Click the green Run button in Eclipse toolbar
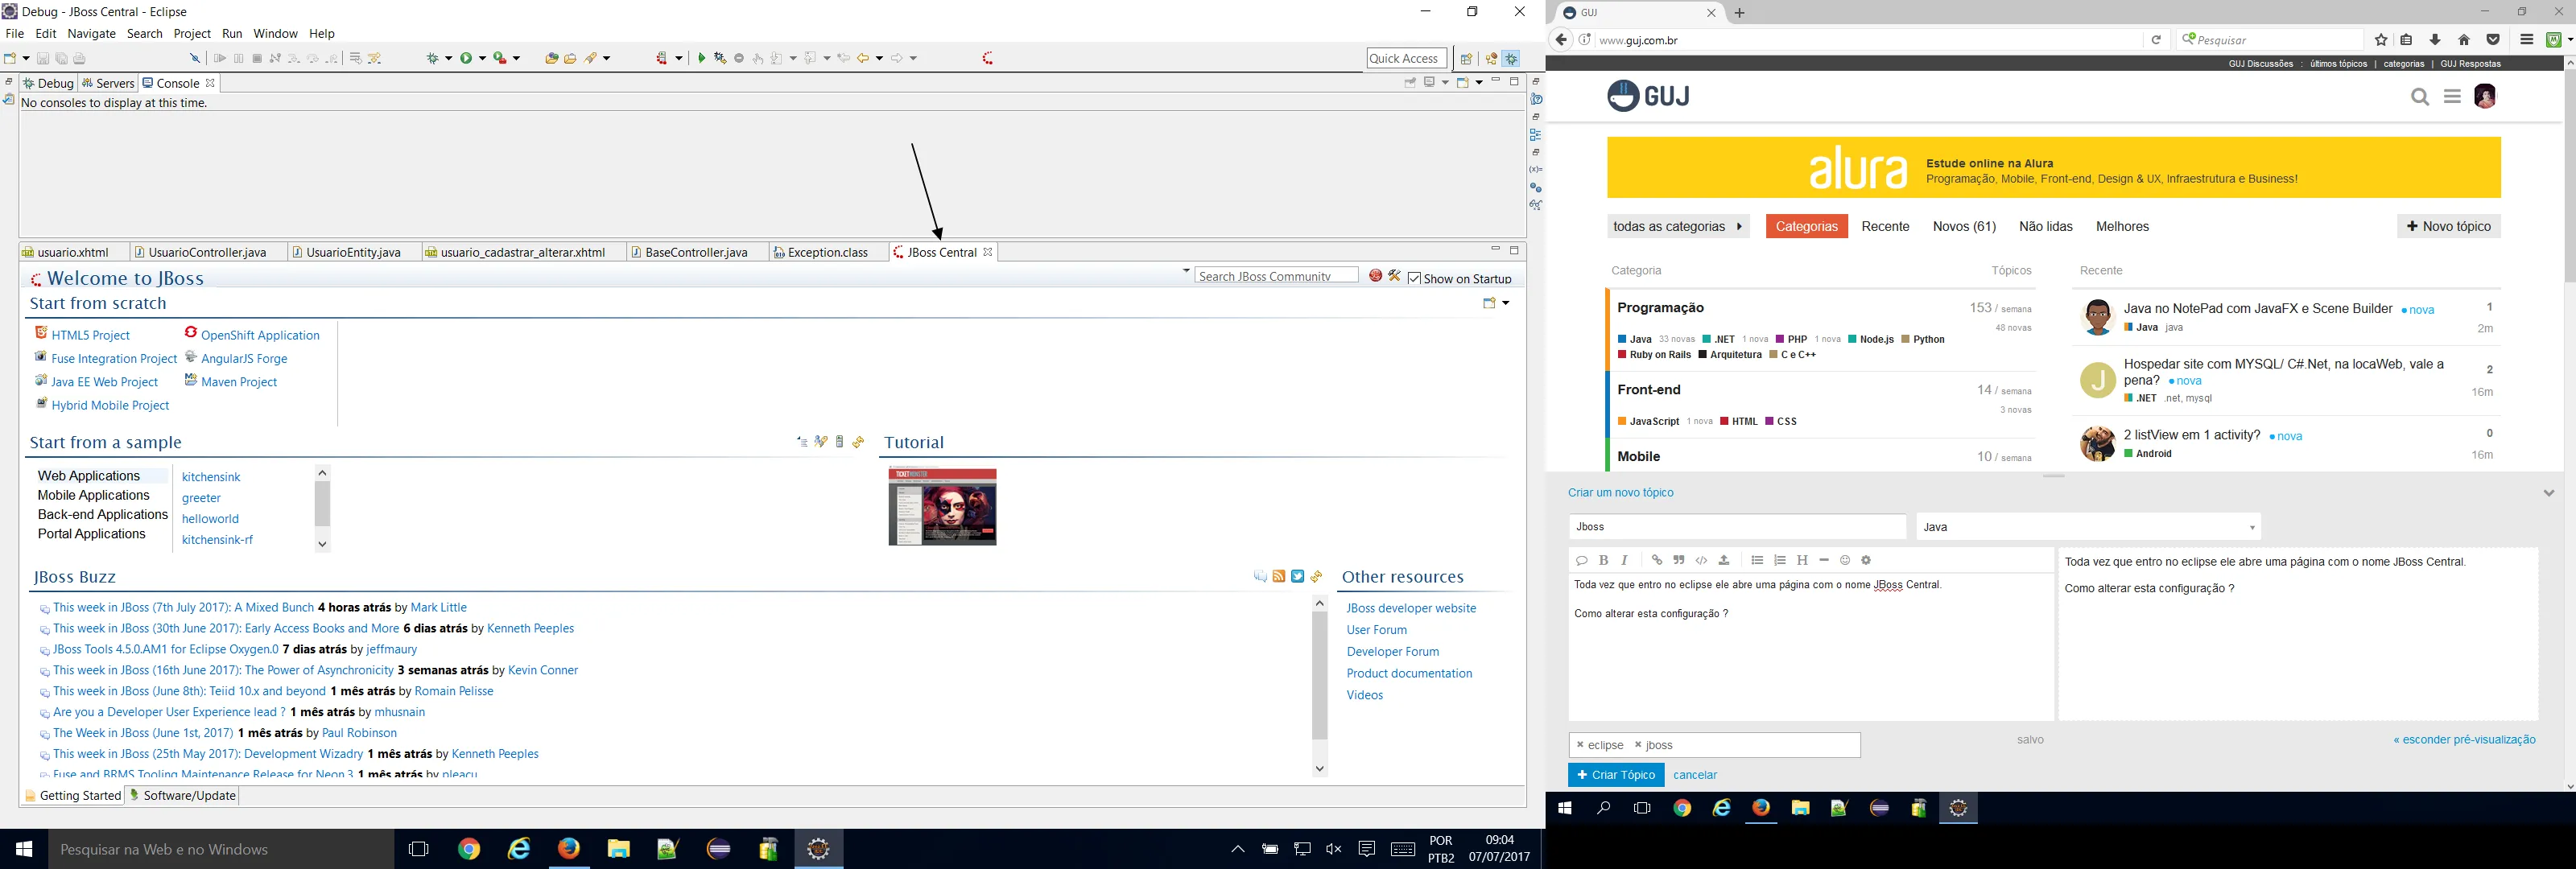Viewport: 2576px width, 869px height. click(467, 59)
